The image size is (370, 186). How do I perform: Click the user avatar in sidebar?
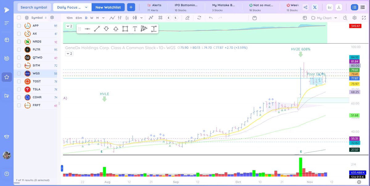6,155
